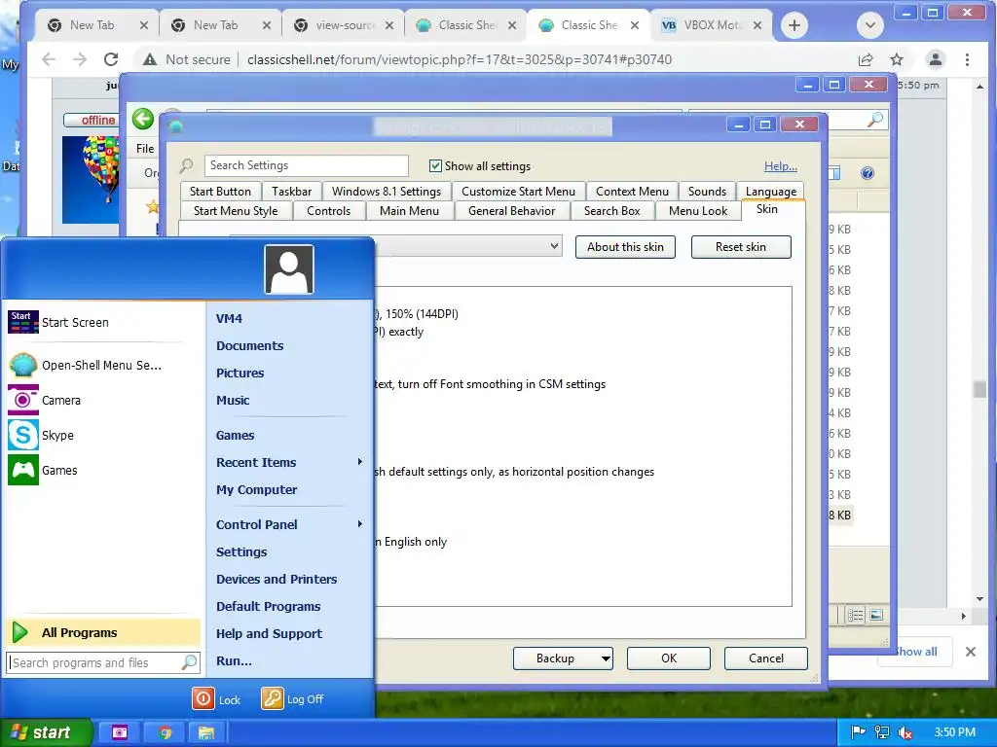This screenshot has width=997, height=747.
Task: Switch Explorer to details view icon
Action: 856,615
